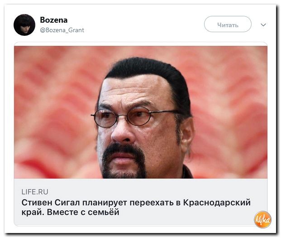Open the LIFE.RU source label
Viewport: 281px width, 238px height.
coord(35,192)
